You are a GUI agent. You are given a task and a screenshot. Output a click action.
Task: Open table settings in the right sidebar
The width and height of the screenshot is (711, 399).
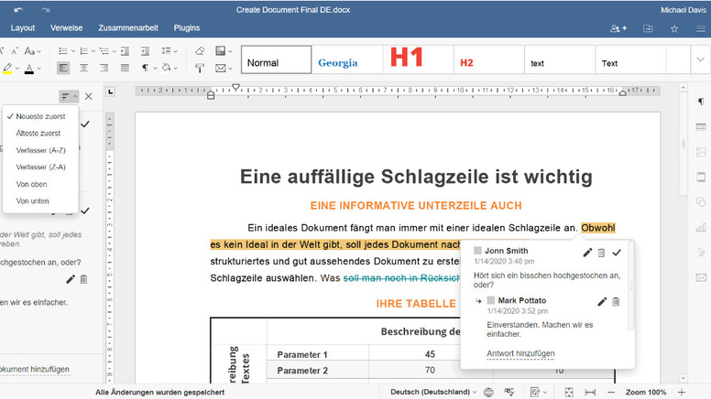pos(701,127)
